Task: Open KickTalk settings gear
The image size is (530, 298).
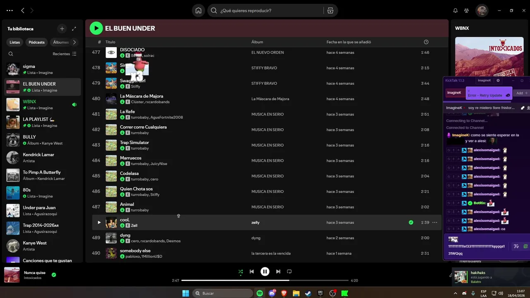Action: point(498,80)
